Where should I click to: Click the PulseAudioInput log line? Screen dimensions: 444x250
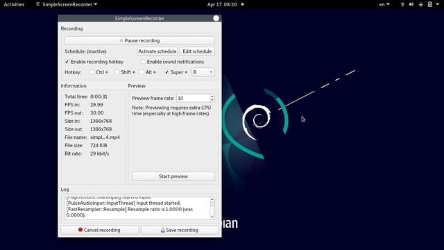pyautogui.click(x=123, y=203)
